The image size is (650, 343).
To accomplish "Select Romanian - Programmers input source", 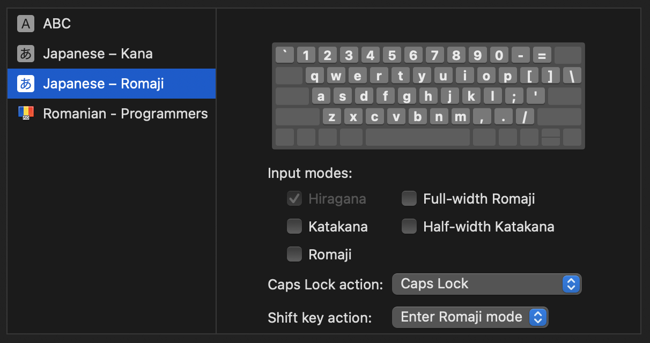I will 125,114.
